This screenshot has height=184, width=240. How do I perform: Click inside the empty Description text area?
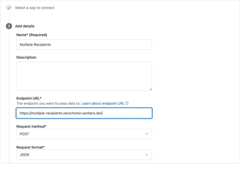(84, 76)
